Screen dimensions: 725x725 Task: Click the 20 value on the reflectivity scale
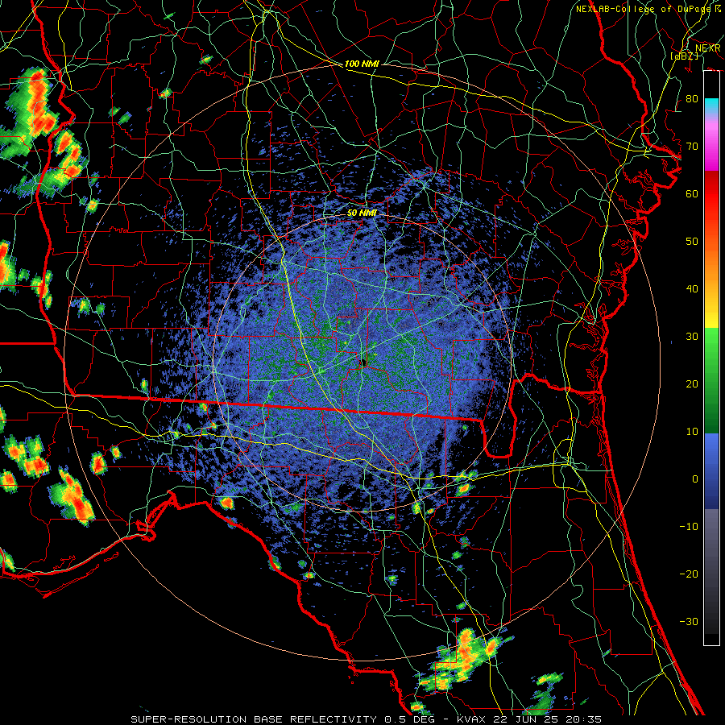(x=692, y=384)
